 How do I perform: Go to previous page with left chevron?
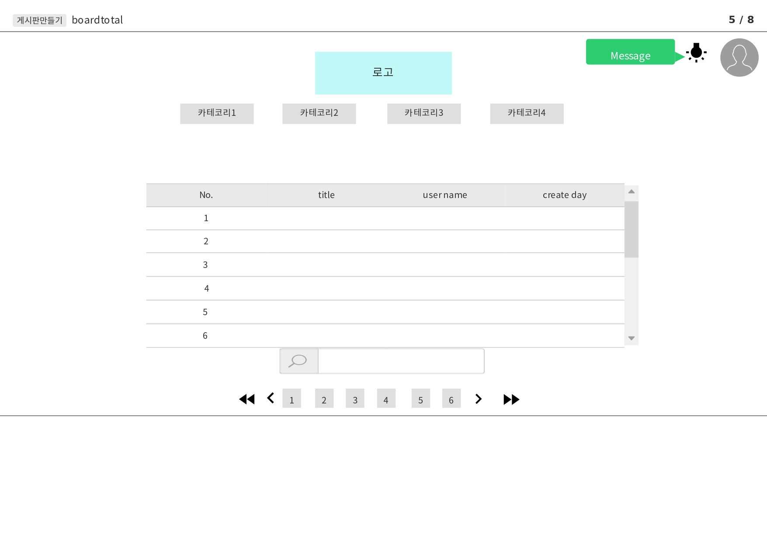pos(271,399)
